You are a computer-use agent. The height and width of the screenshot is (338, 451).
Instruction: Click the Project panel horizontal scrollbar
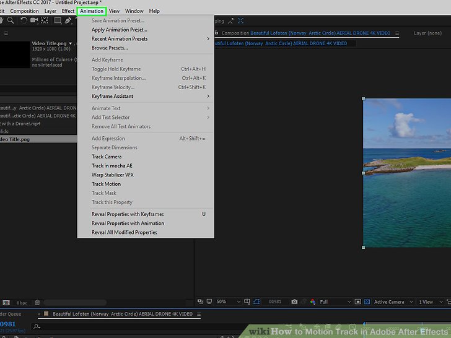[75, 303]
